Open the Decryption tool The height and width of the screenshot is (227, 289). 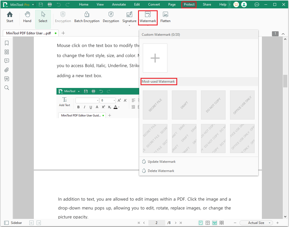click(111, 17)
